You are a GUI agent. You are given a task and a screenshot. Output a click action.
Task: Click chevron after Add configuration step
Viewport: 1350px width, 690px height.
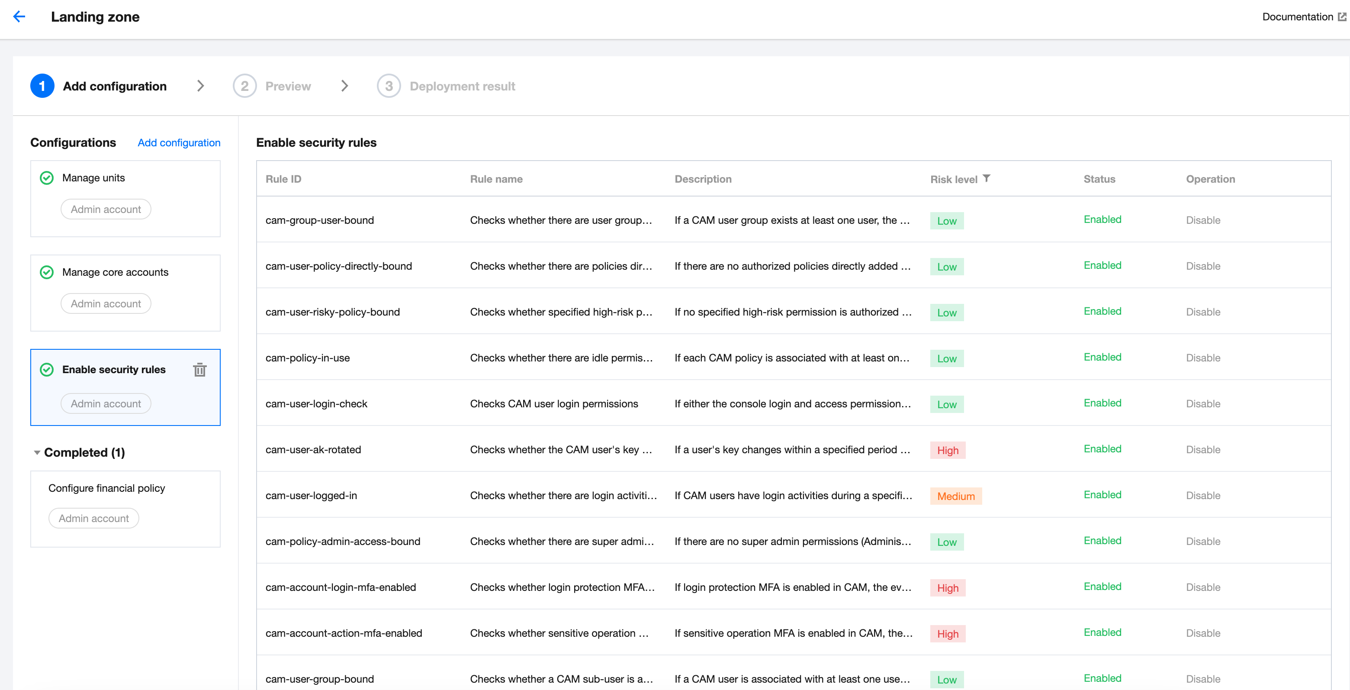[x=200, y=86]
